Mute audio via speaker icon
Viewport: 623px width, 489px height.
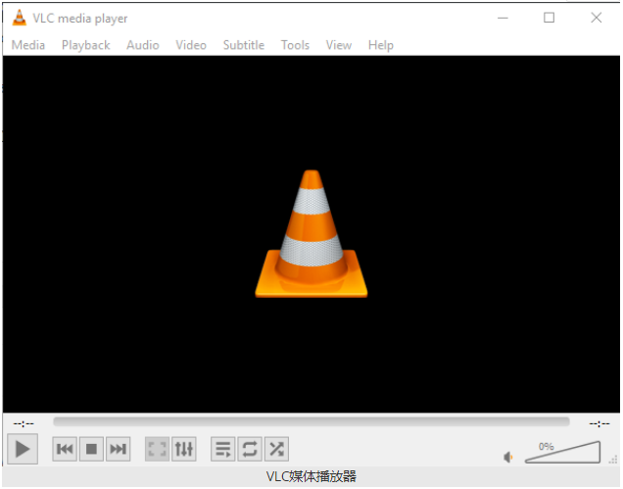tap(508, 458)
